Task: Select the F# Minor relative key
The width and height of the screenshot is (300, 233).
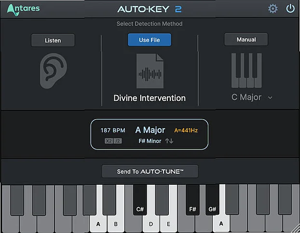Action: tap(150, 141)
